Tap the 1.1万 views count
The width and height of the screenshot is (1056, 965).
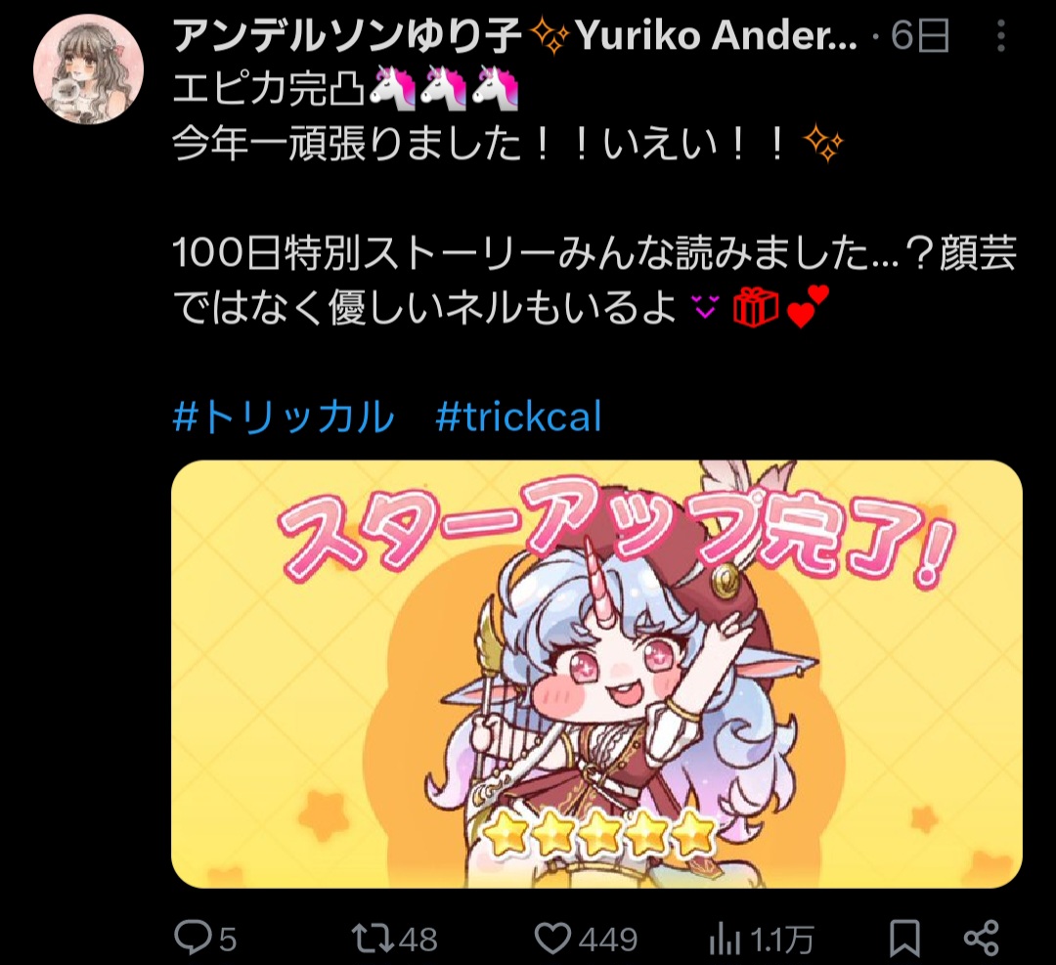[x=781, y=940]
